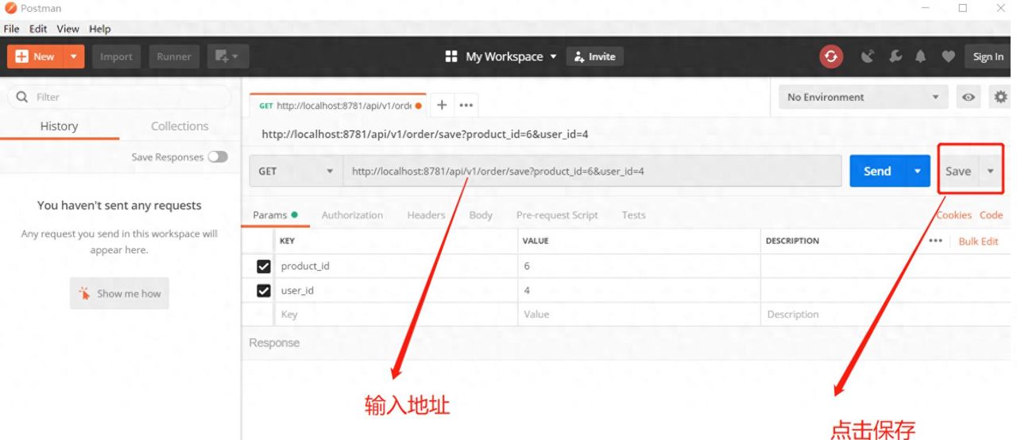Toggle the Save Responses switch
Viewport: 1017px width, 440px height.
coord(218,157)
